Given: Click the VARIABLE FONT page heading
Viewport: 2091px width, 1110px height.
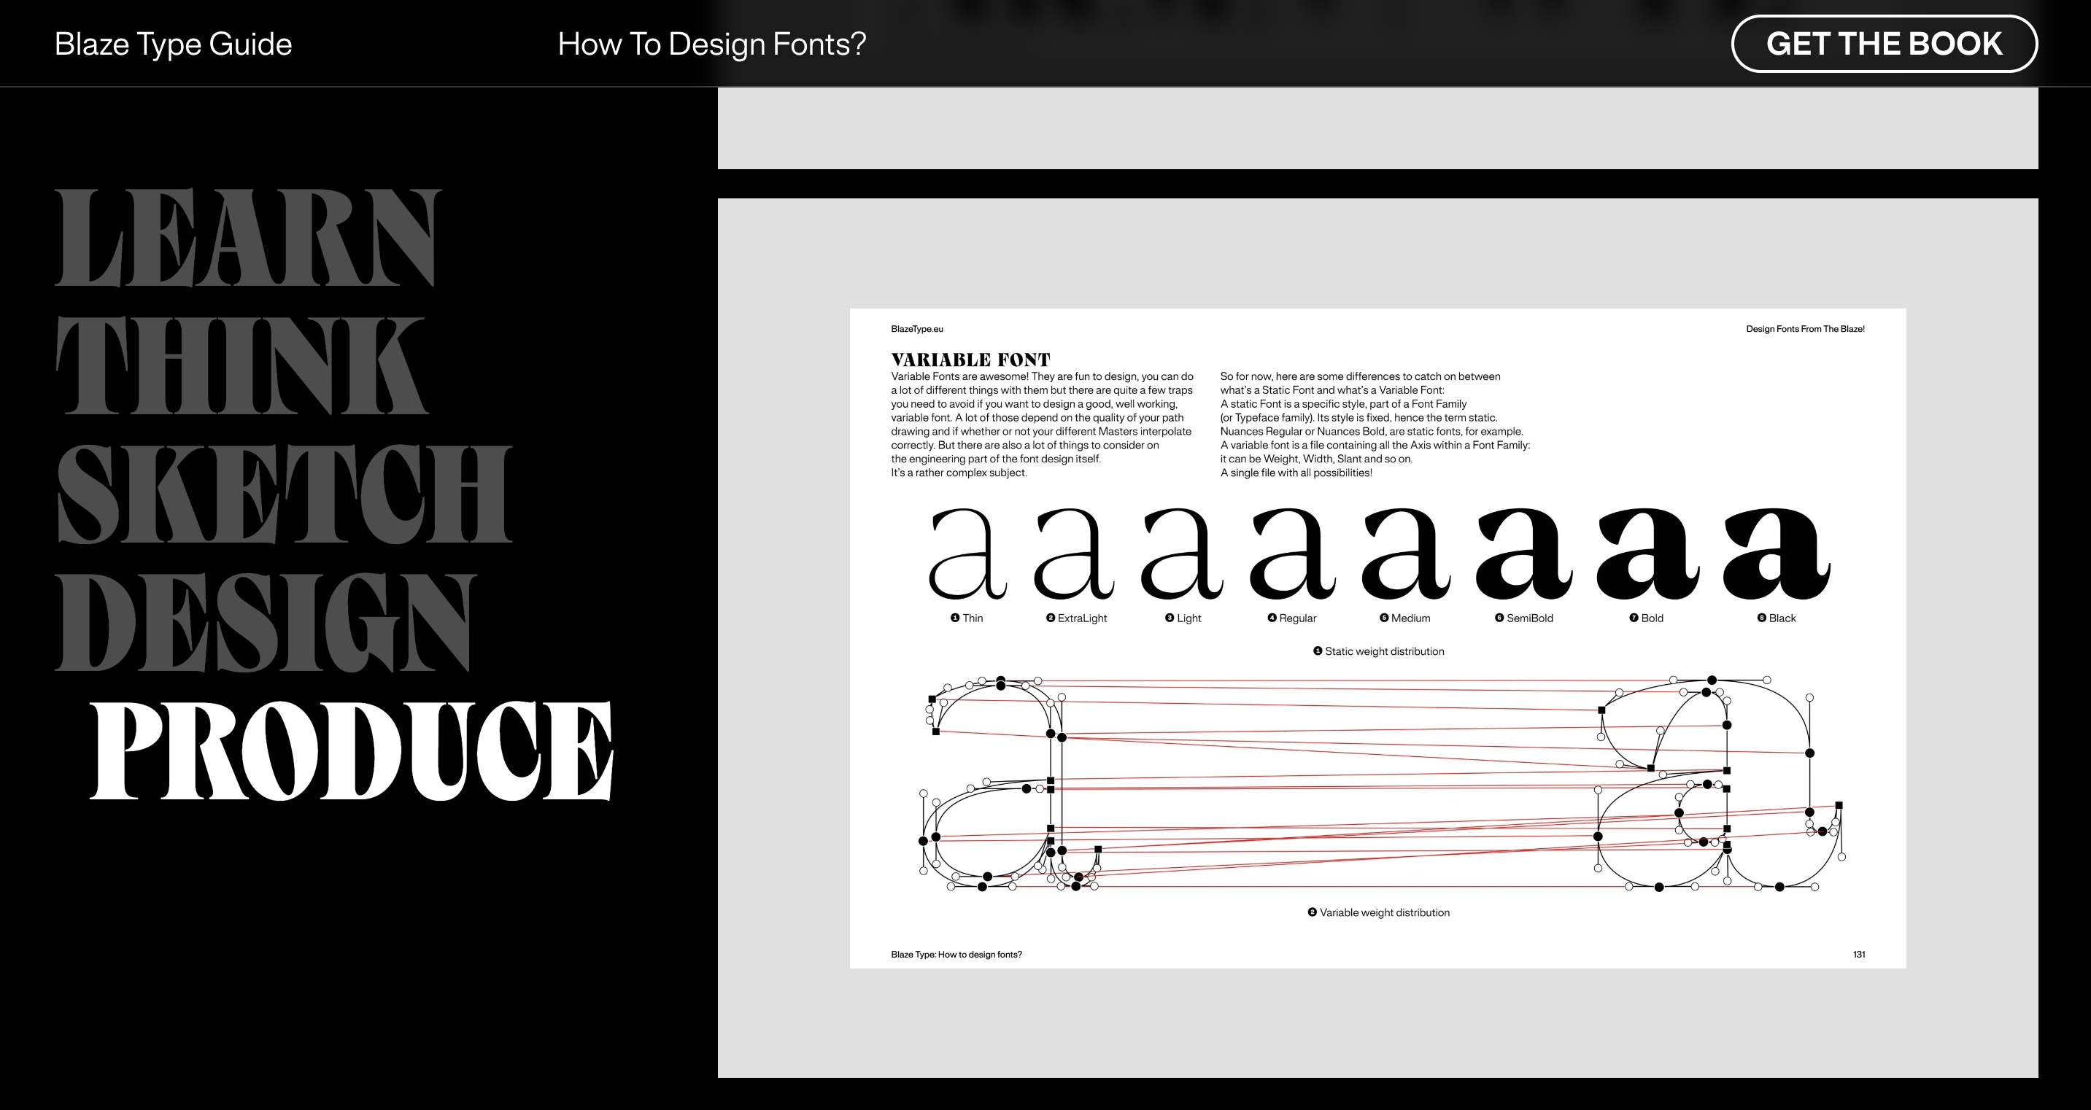Looking at the screenshot, I should coord(970,360).
